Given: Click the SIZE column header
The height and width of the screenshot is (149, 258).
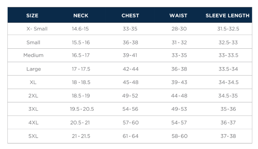Looking at the screenshot, I should click(x=32, y=16).
